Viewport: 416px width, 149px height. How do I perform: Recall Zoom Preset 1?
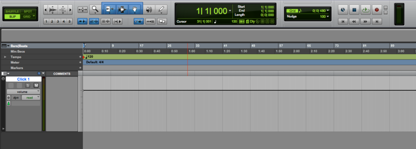point(46,21)
